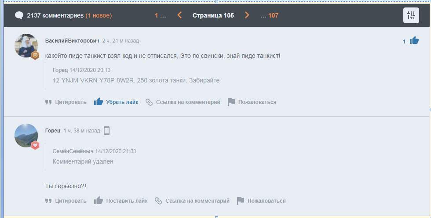Click '2137 комментариев' counter text
Screen dimensions: 431x218
pos(55,15)
